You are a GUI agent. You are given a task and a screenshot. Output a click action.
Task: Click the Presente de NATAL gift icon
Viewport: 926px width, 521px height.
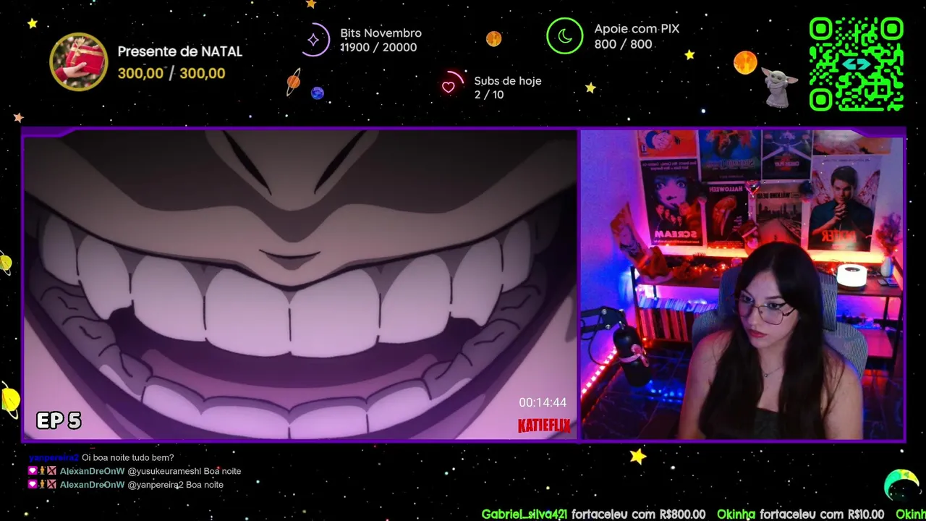point(78,62)
